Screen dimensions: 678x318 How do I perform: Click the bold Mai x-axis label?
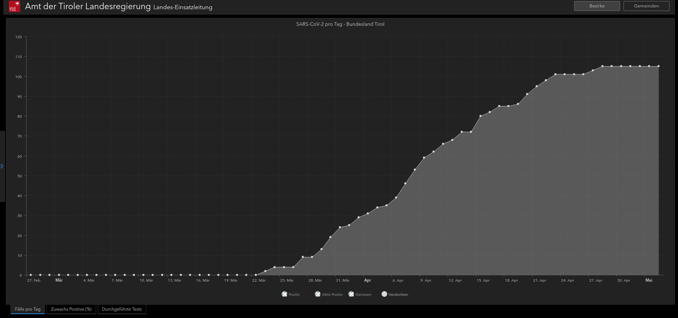coord(649,280)
